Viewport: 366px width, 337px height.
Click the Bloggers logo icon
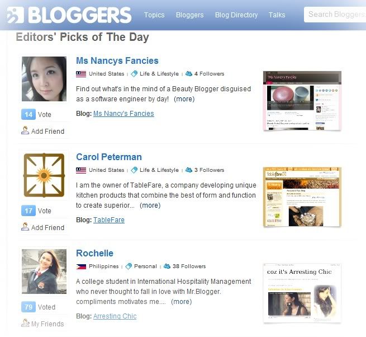click(16, 15)
